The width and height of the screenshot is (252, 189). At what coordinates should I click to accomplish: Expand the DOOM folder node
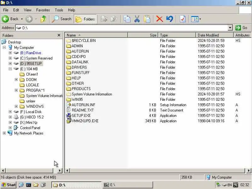coord(16,80)
